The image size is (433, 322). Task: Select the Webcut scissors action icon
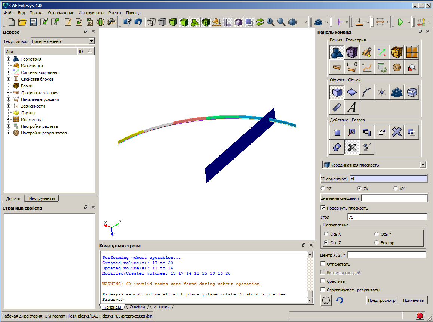(x=352, y=147)
